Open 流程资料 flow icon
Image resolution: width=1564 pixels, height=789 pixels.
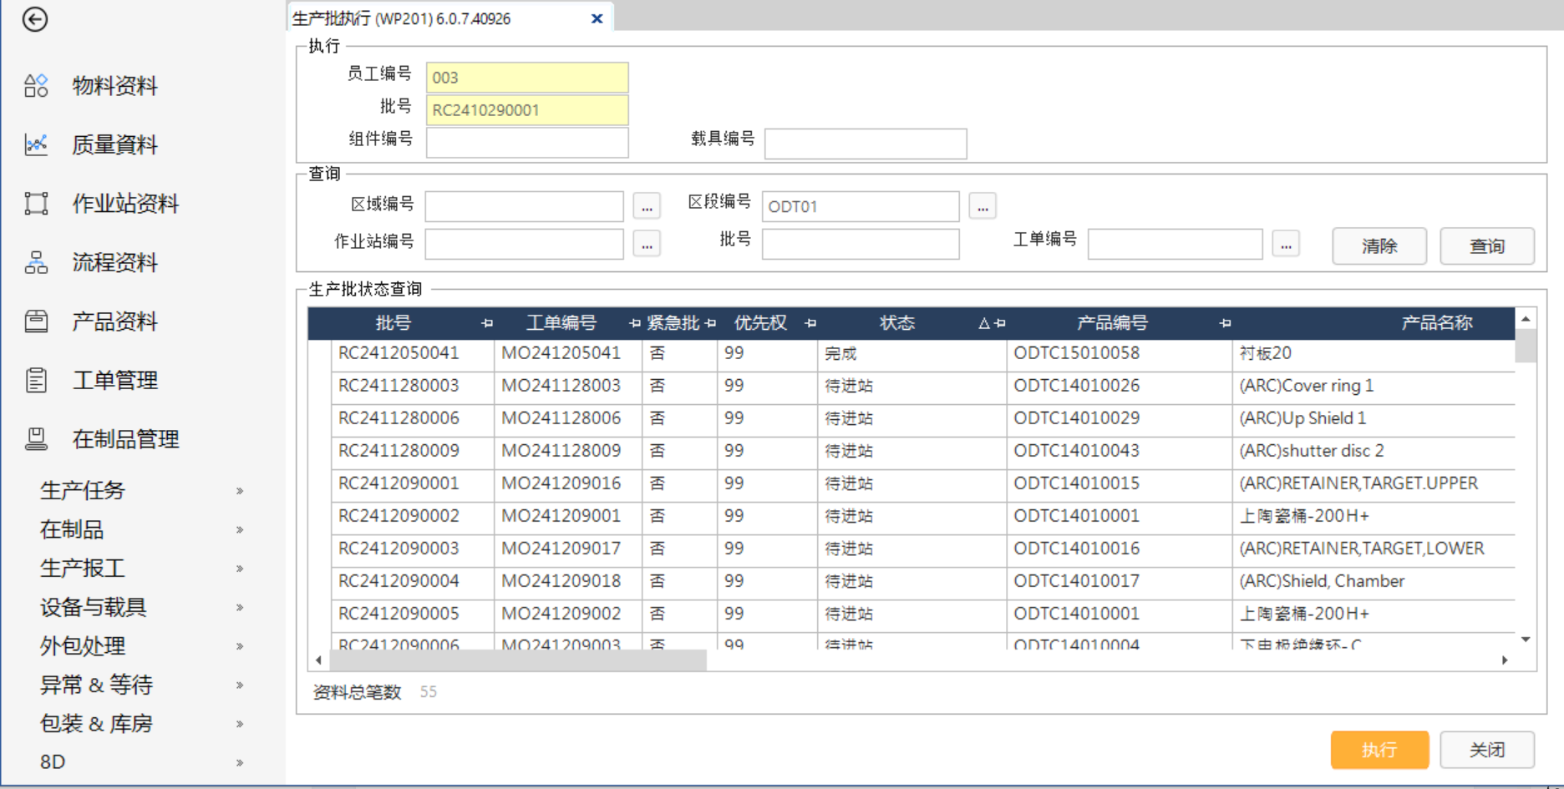pyautogui.click(x=36, y=263)
